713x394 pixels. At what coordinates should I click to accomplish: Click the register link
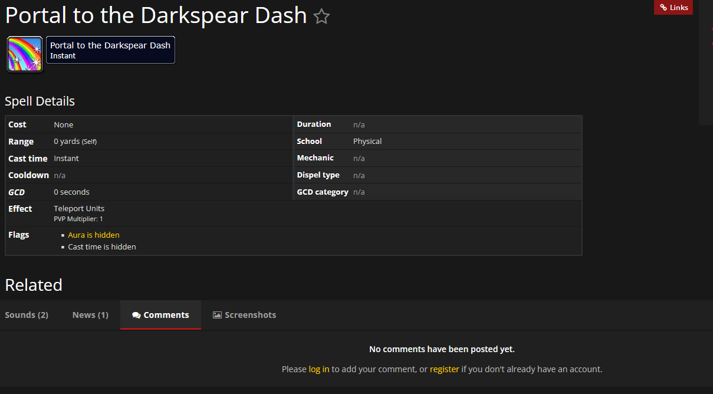click(444, 369)
